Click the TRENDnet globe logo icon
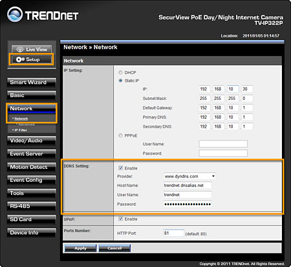Image resolution: width=291 pixels, height=267 pixels. point(15,14)
